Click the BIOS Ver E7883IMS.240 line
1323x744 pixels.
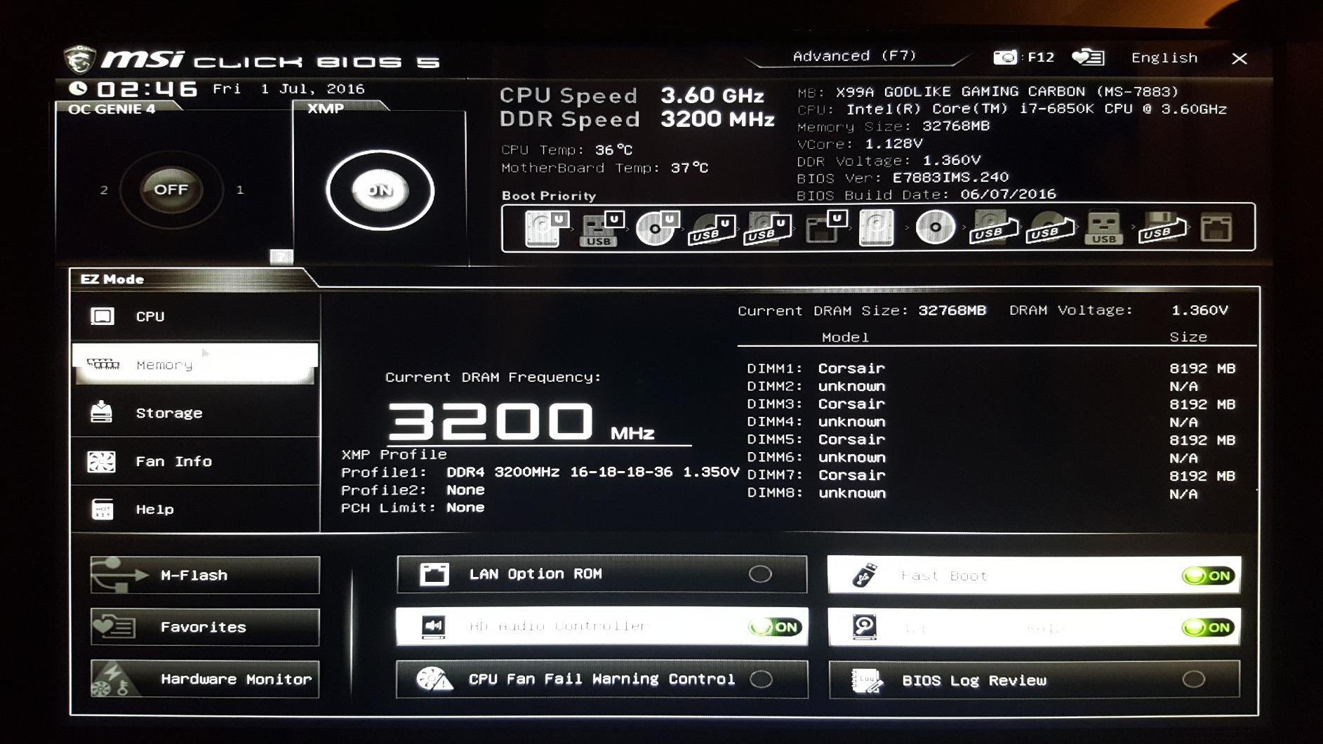[903, 178]
